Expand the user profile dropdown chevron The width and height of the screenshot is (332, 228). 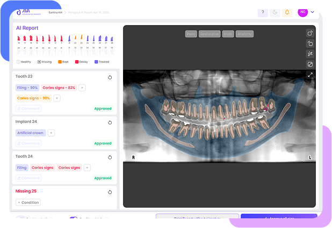313,12
